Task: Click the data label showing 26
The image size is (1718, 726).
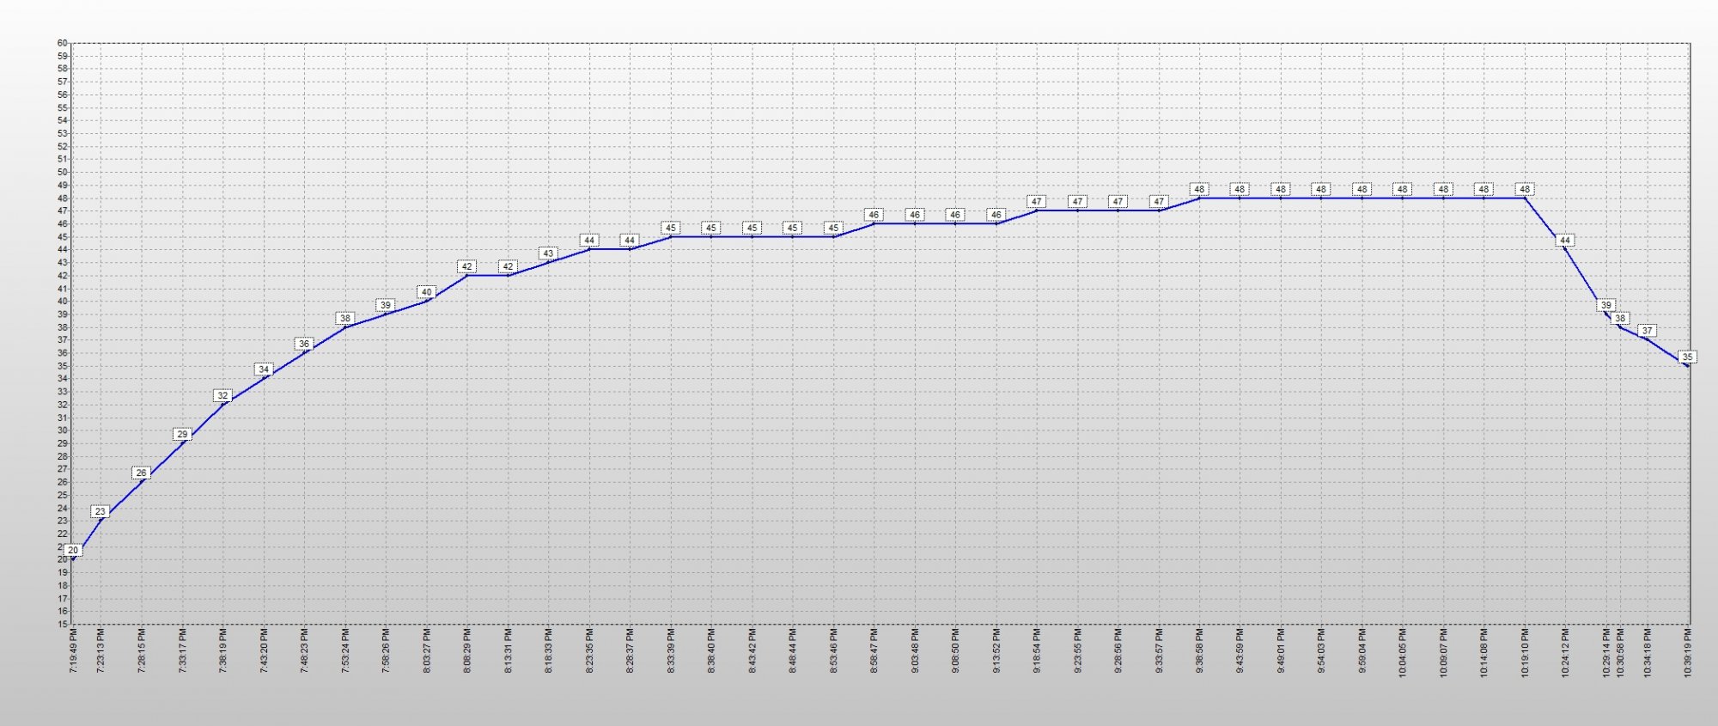Action: click(x=141, y=473)
